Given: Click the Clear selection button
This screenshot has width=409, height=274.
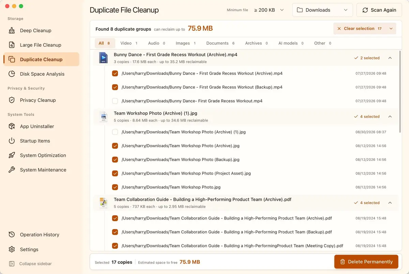Looking at the screenshot, I should pyautogui.click(x=360, y=29).
